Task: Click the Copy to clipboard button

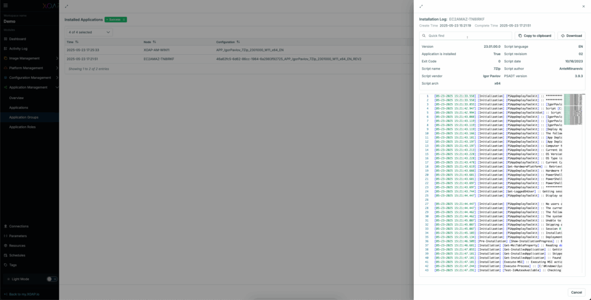Action: pos(534,36)
